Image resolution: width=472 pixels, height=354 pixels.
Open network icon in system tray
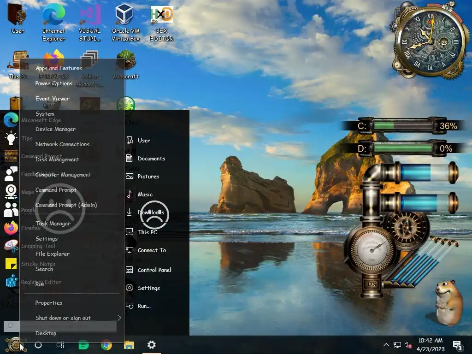397,345
